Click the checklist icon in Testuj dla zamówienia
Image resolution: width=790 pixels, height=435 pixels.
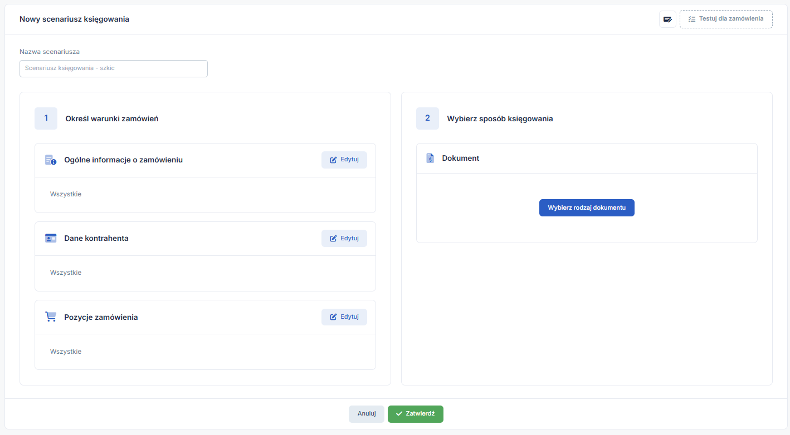pos(691,19)
